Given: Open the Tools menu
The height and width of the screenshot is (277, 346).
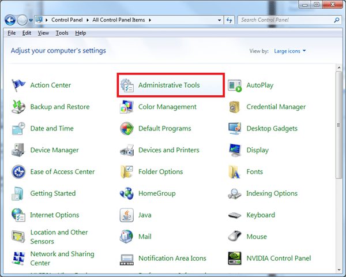Looking at the screenshot, I should [62, 33].
